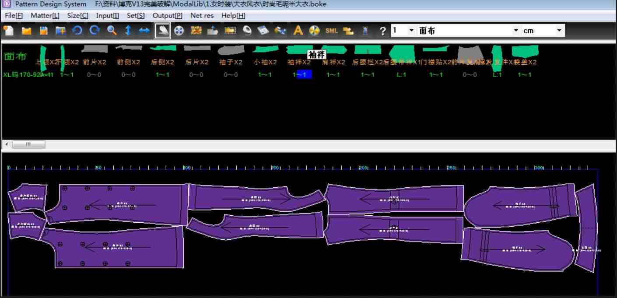This screenshot has height=298, width=617.
Task: Select the magnifier zoom tool
Action: (x=112, y=31)
